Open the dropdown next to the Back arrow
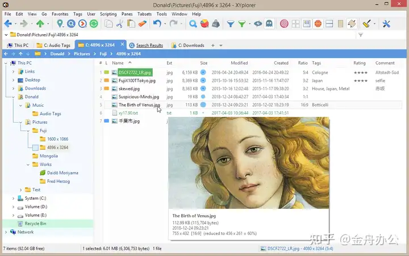 [x=16, y=24]
